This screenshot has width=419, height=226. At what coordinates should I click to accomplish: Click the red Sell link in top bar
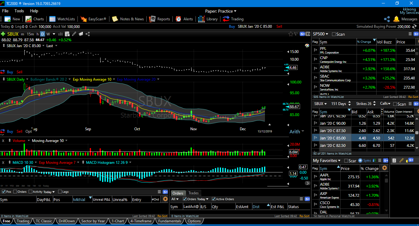point(279,26)
